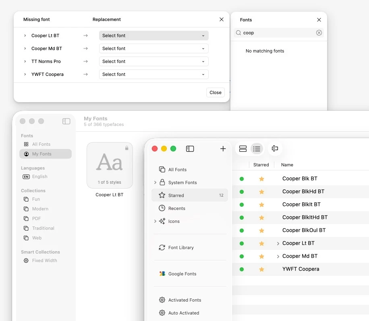This screenshot has width=369, height=321.
Task: Expand the System Fonts group chevron
Action: [155, 183]
